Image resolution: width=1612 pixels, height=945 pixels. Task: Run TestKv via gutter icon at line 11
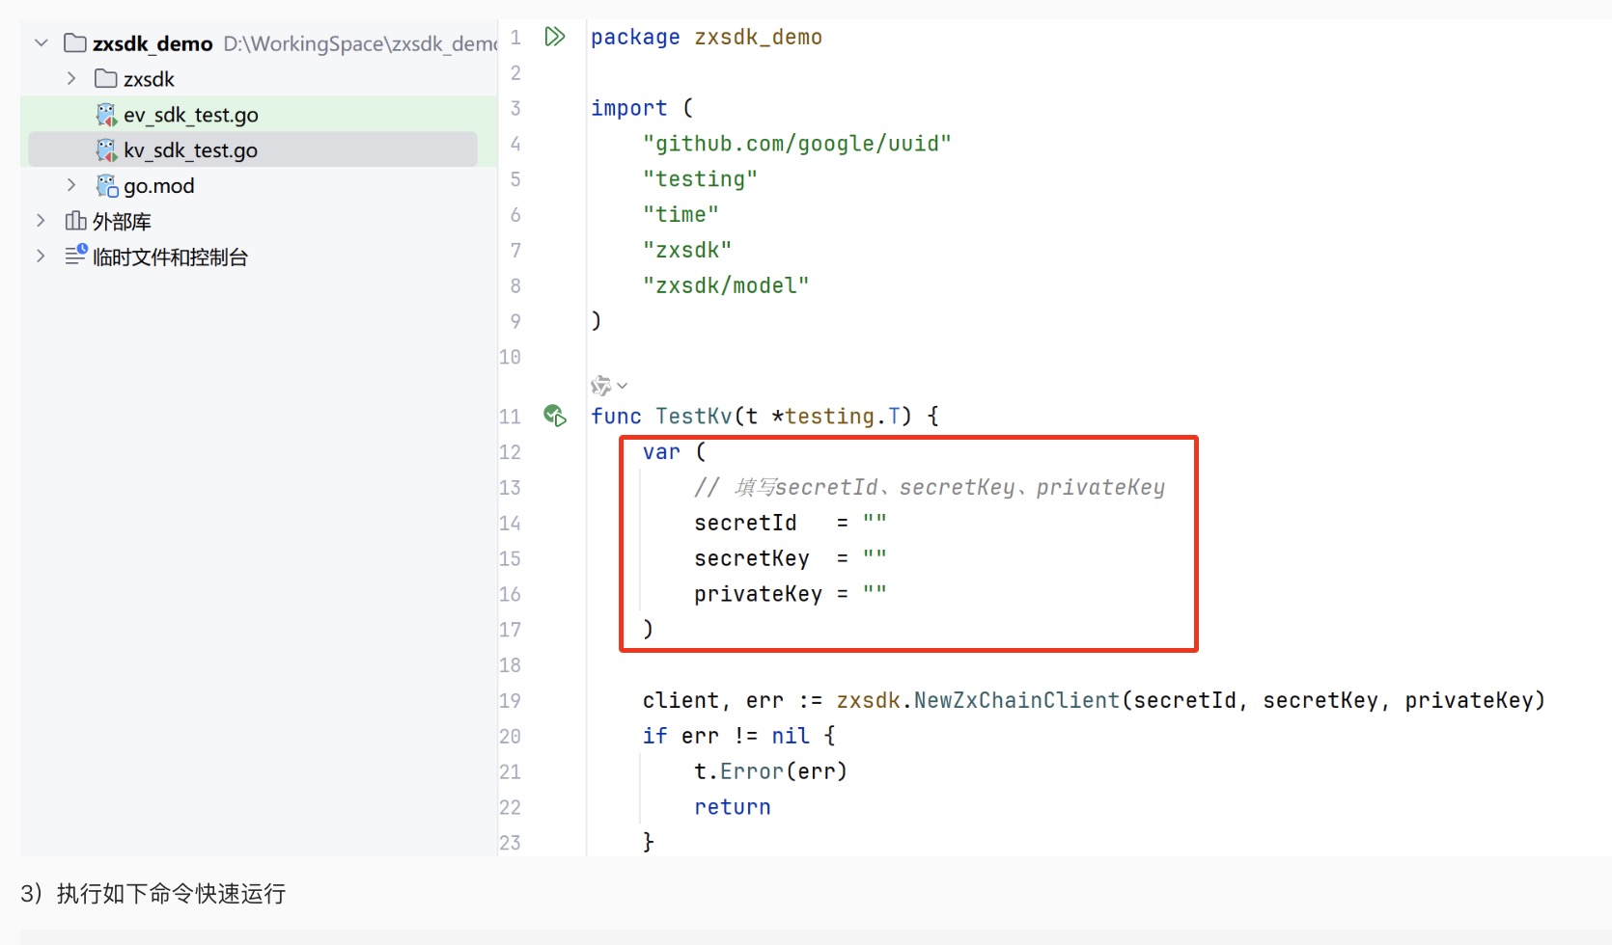[x=554, y=416]
